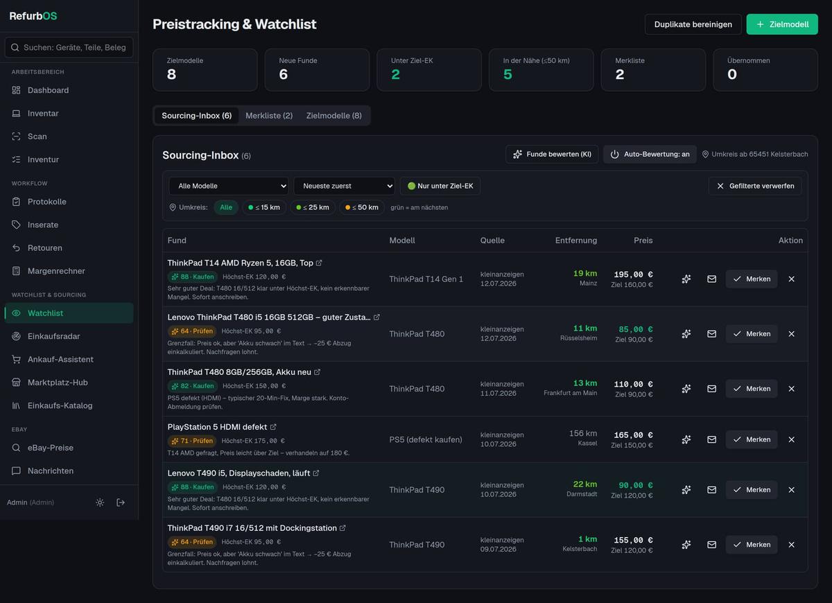This screenshot has height=603, width=832.
Task: Dismiss the ThinkPad T490 i7 Dockingstation find
Action: click(x=792, y=544)
